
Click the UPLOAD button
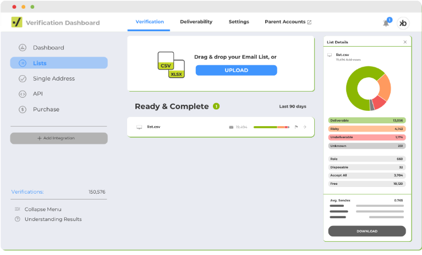tap(236, 70)
